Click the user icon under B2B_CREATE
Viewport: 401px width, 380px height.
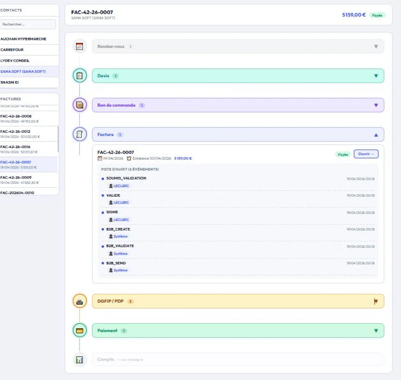(111, 237)
